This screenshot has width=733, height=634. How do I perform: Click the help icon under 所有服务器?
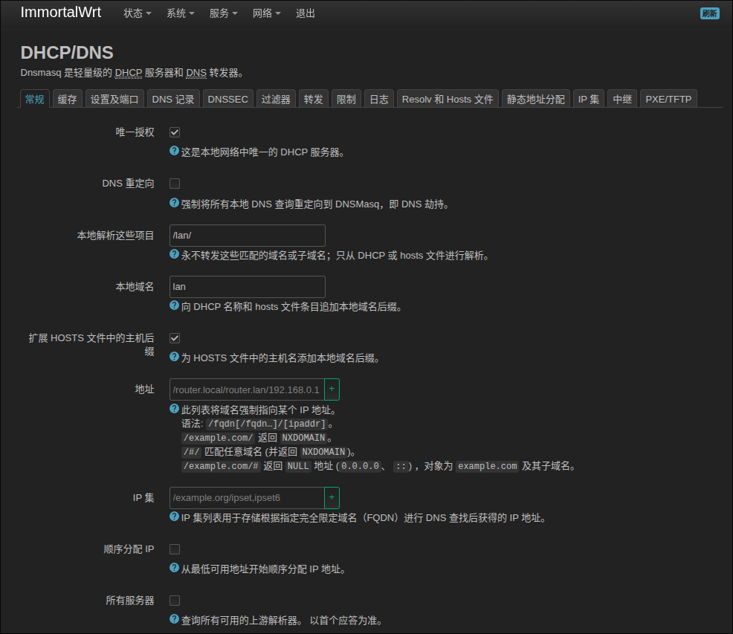pos(175,619)
